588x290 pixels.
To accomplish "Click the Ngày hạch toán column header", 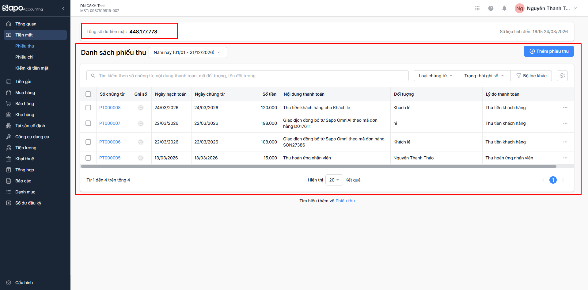I will pos(171,94).
